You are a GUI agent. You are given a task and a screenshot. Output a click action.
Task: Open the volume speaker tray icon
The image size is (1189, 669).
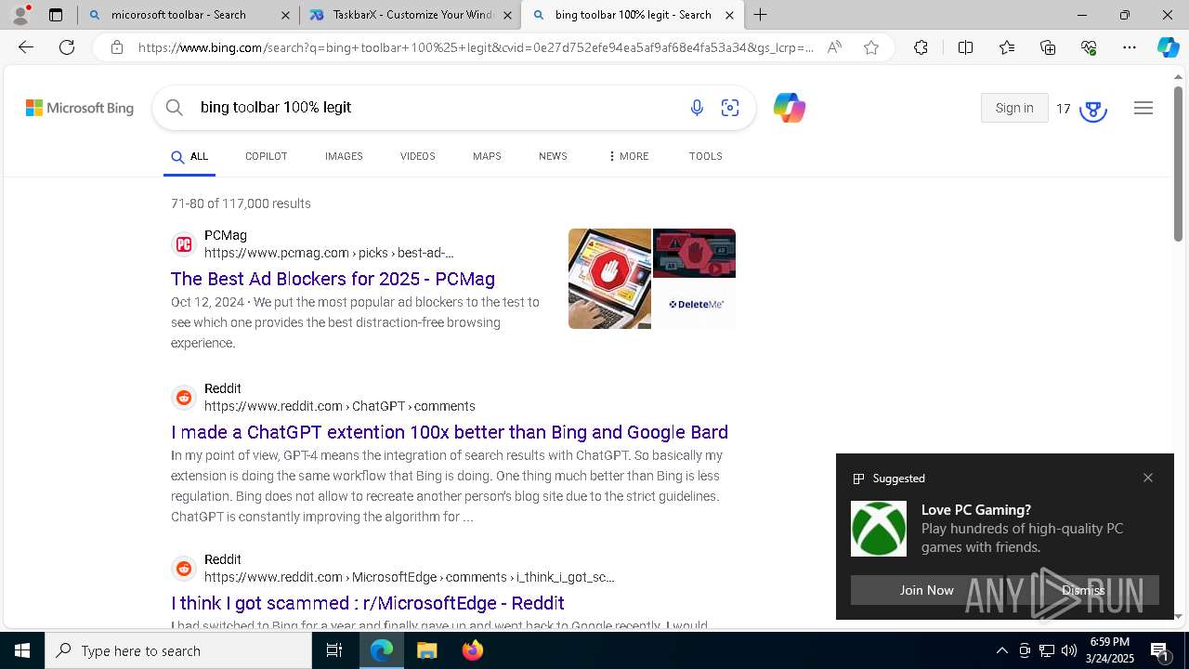coord(1068,650)
